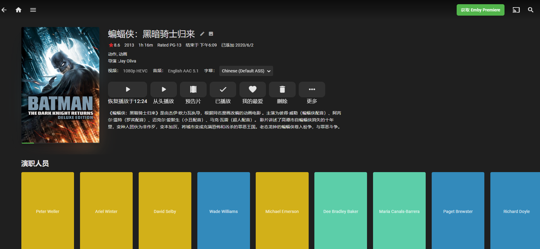Open the Wade Williams cast card

click(224, 211)
